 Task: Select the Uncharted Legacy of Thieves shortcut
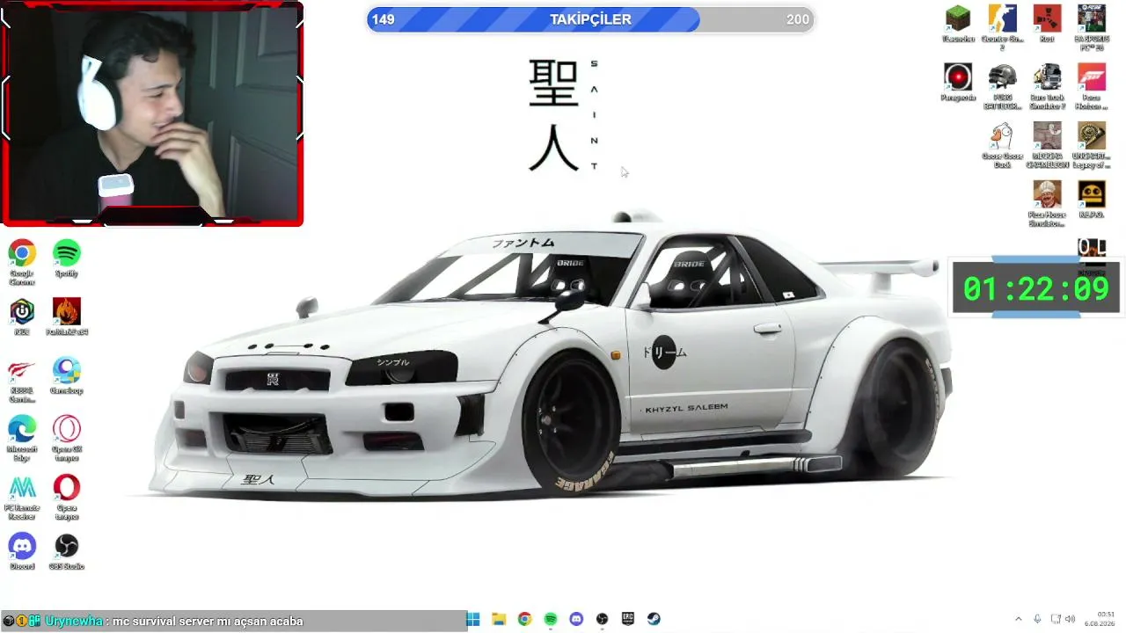[x=1091, y=145]
